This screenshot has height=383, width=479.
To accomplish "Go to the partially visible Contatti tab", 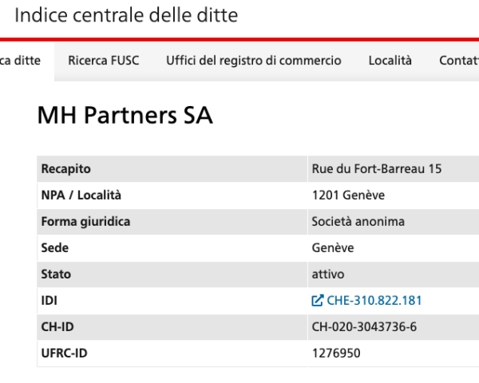I will (x=459, y=61).
